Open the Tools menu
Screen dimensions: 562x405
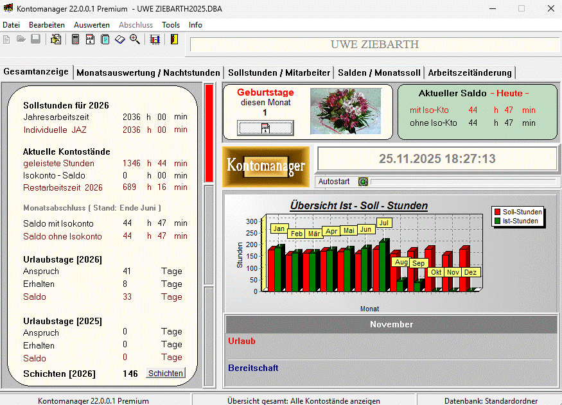pos(171,25)
